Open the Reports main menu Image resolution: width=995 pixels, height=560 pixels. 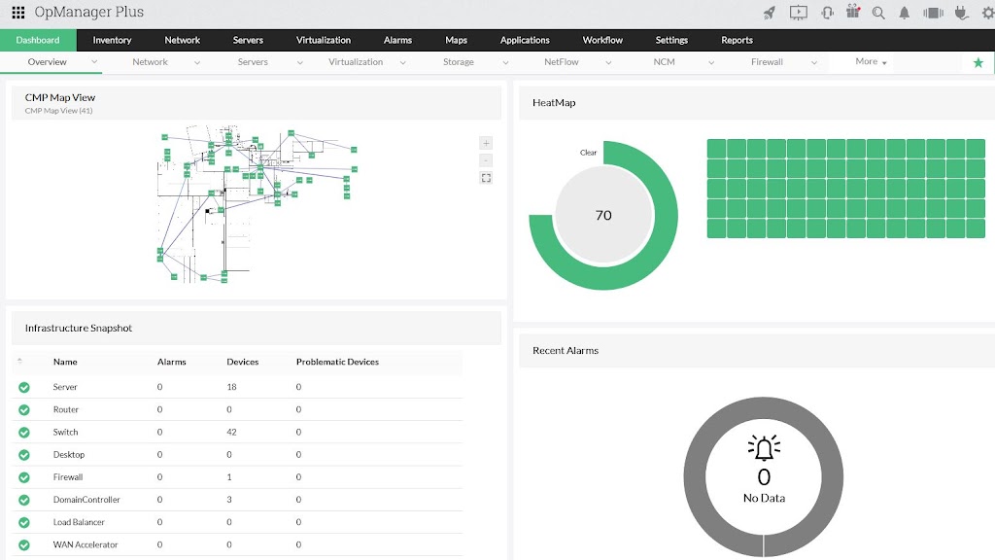737,40
